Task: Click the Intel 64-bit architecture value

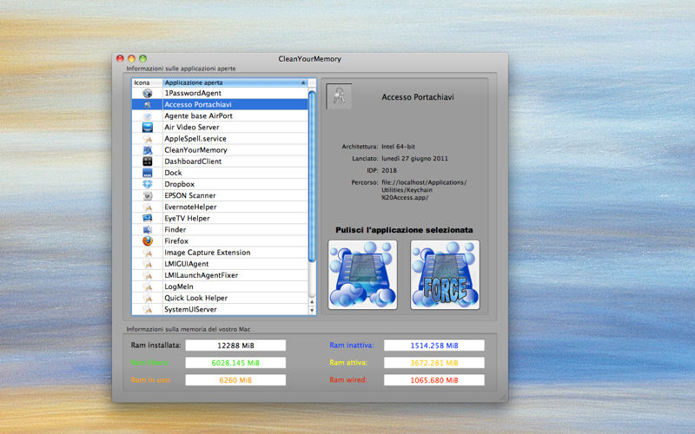Action: point(398,147)
